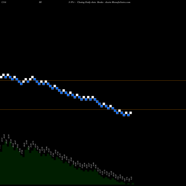Click the USA label in the header
This screenshot has height=186, width=186.
4,2
